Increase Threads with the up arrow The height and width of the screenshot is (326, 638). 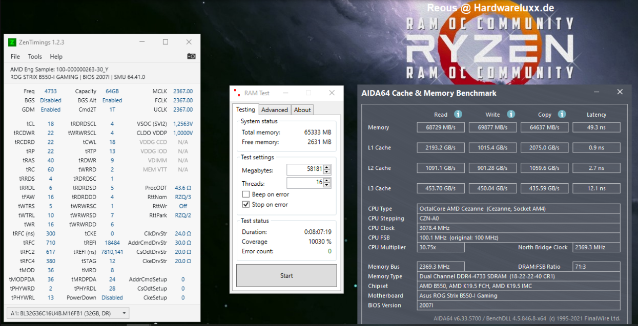click(327, 180)
